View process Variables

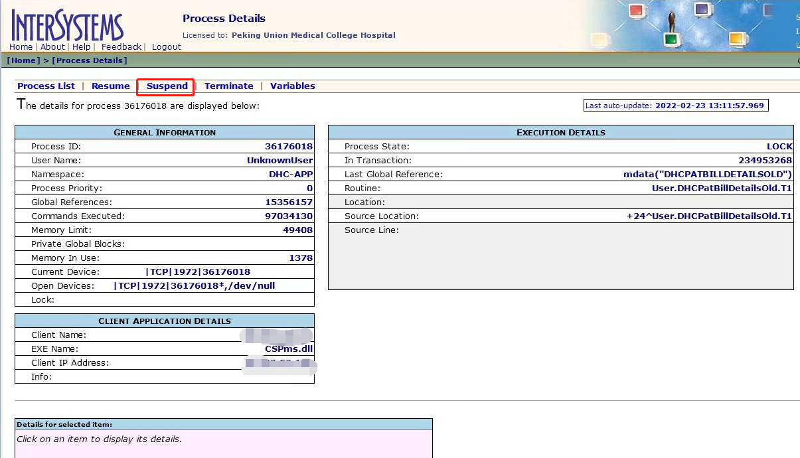pyautogui.click(x=292, y=86)
